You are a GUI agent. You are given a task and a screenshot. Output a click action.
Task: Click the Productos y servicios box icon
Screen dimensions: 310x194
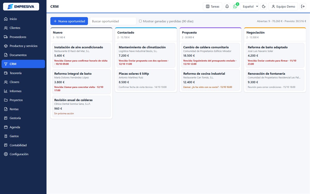pos(6,46)
